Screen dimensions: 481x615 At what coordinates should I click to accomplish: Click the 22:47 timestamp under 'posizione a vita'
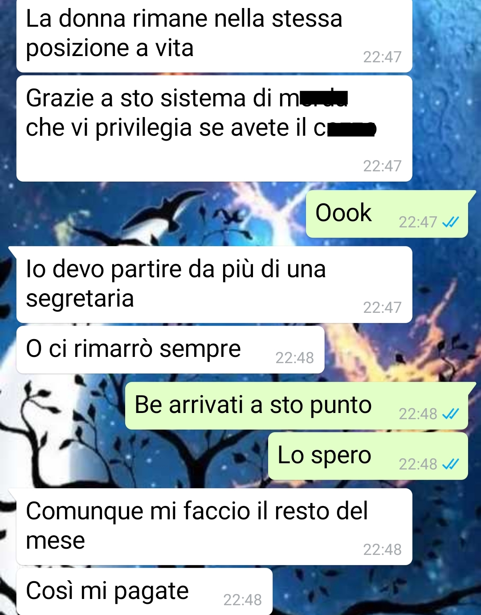tap(382, 57)
